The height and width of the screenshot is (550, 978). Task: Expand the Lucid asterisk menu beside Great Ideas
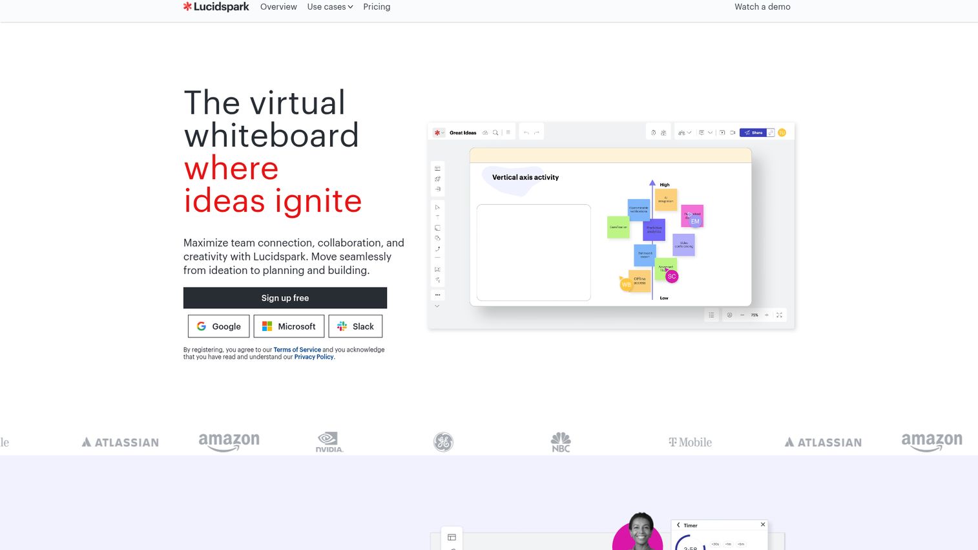tap(439, 132)
